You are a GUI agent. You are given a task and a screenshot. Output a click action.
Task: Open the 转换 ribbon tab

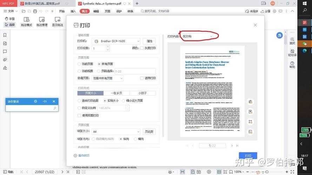click(130, 11)
